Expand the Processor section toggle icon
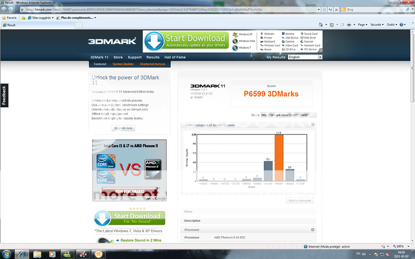The width and height of the screenshot is (415, 259). click(312, 230)
